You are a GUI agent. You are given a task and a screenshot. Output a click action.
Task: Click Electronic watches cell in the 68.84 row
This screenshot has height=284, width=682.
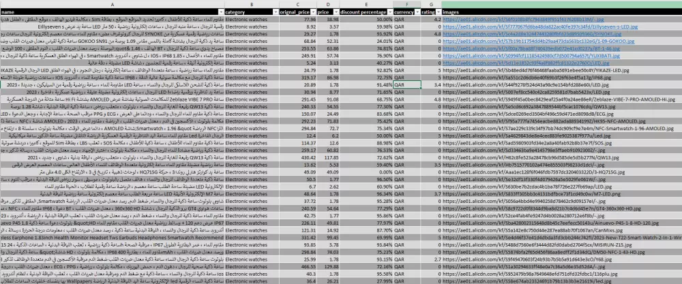coord(252,42)
